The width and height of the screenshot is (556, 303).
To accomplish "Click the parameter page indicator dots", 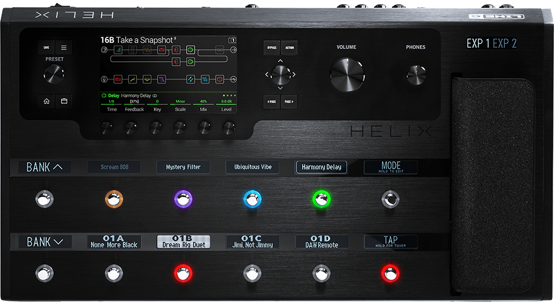I will tap(229, 95).
